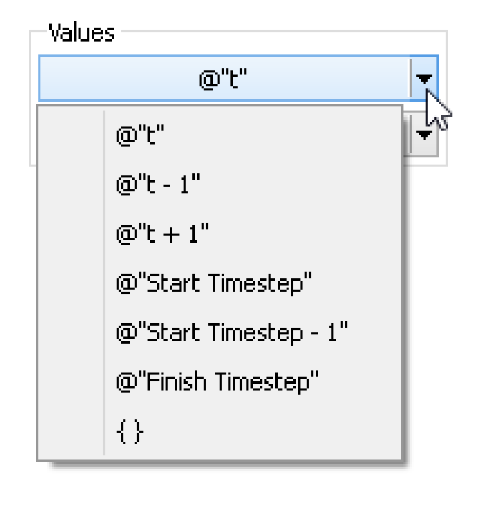483x511 pixels.
Task: Select the @"Start Timestep" option
Action: 214,283
